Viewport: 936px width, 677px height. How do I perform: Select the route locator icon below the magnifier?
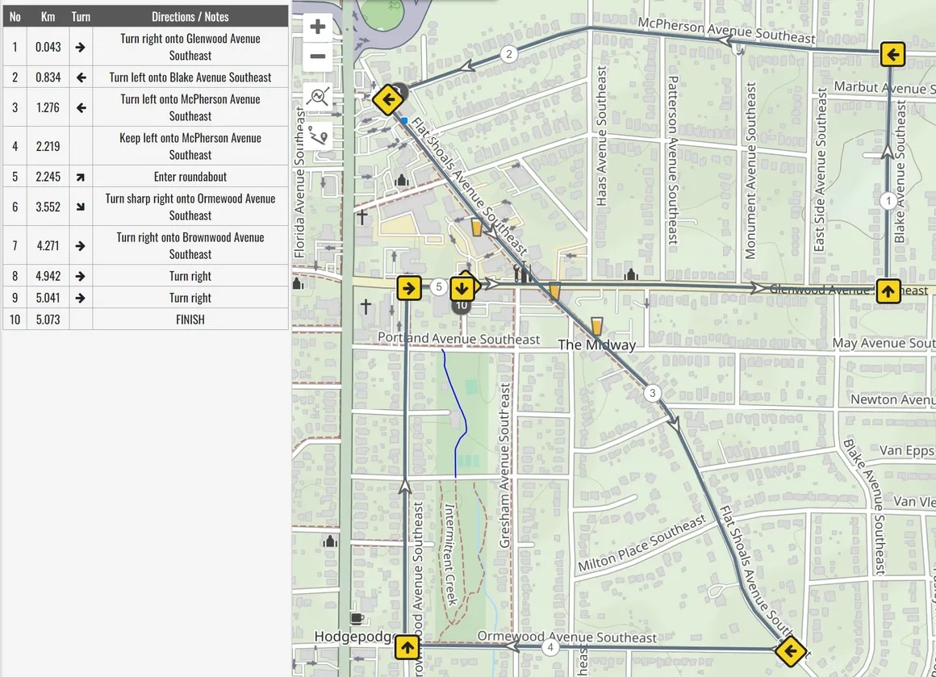pyautogui.click(x=318, y=133)
